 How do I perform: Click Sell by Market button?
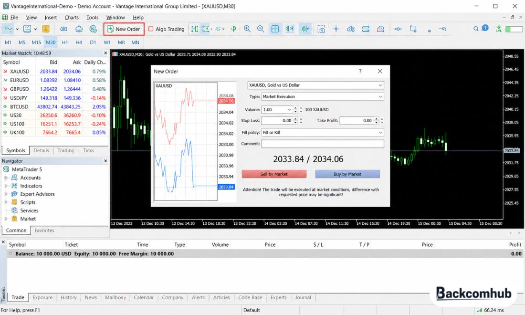point(274,174)
